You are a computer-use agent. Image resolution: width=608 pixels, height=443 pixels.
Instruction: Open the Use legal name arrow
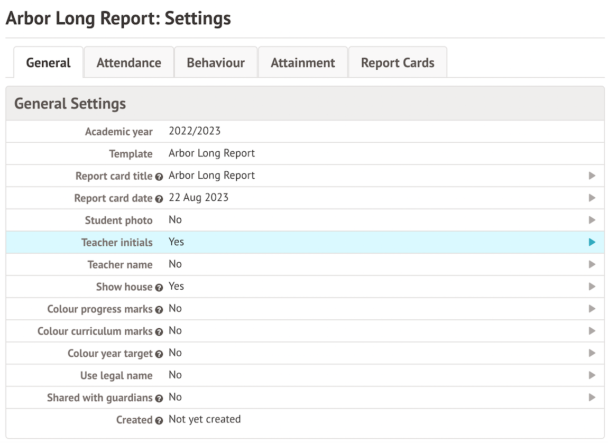(592, 375)
